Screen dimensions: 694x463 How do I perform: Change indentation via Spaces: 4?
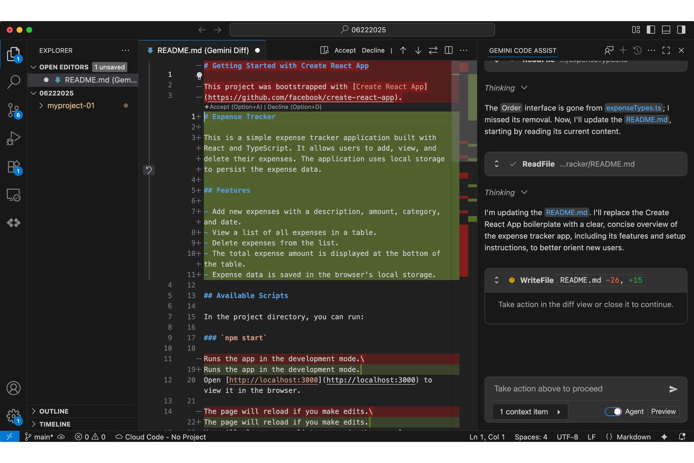click(531, 437)
